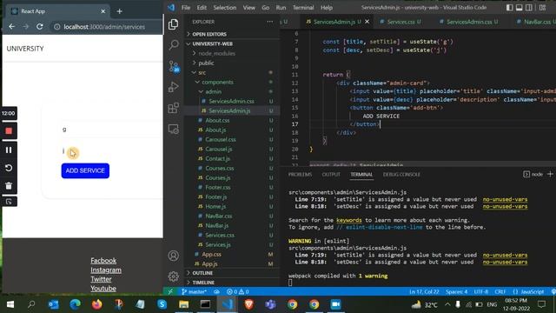This screenshot has width=556, height=313.
Task: Click the title input field containing g
Action: coord(111,130)
